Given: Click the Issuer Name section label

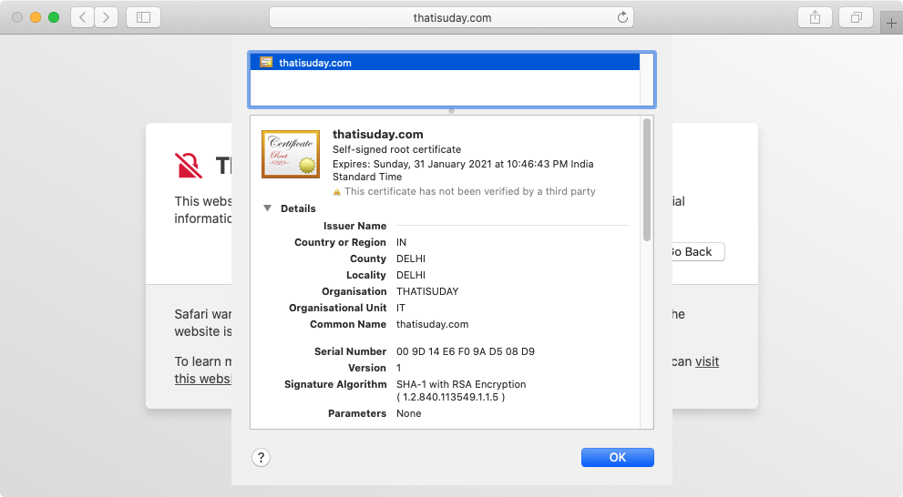Looking at the screenshot, I should click(x=354, y=226).
